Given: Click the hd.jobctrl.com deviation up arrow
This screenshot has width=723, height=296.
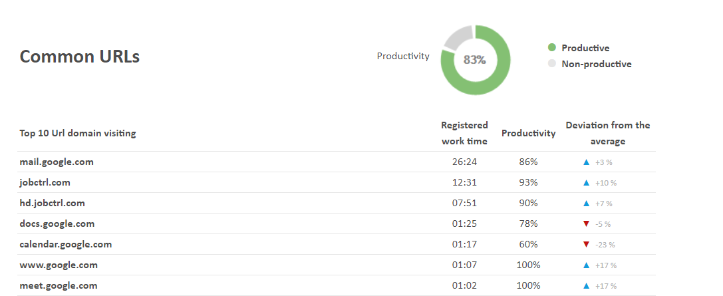Looking at the screenshot, I should click(x=586, y=203).
